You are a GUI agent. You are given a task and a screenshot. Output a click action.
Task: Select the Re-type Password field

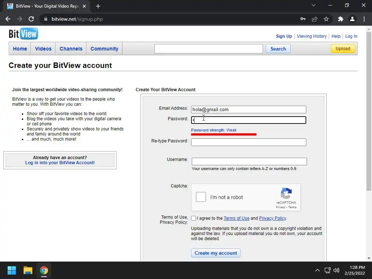(248, 142)
